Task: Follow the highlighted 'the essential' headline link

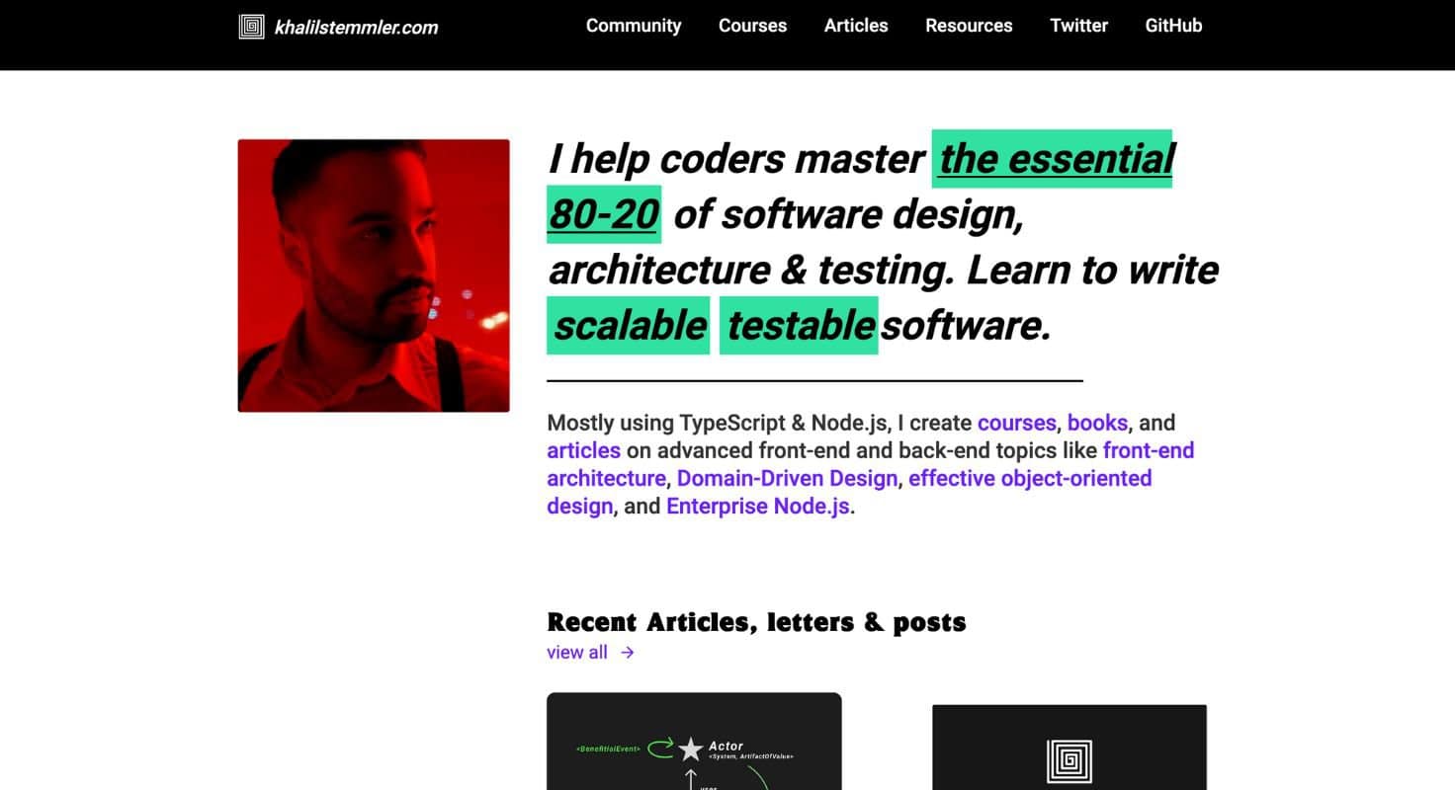Action: pyautogui.click(x=1056, y=159)
